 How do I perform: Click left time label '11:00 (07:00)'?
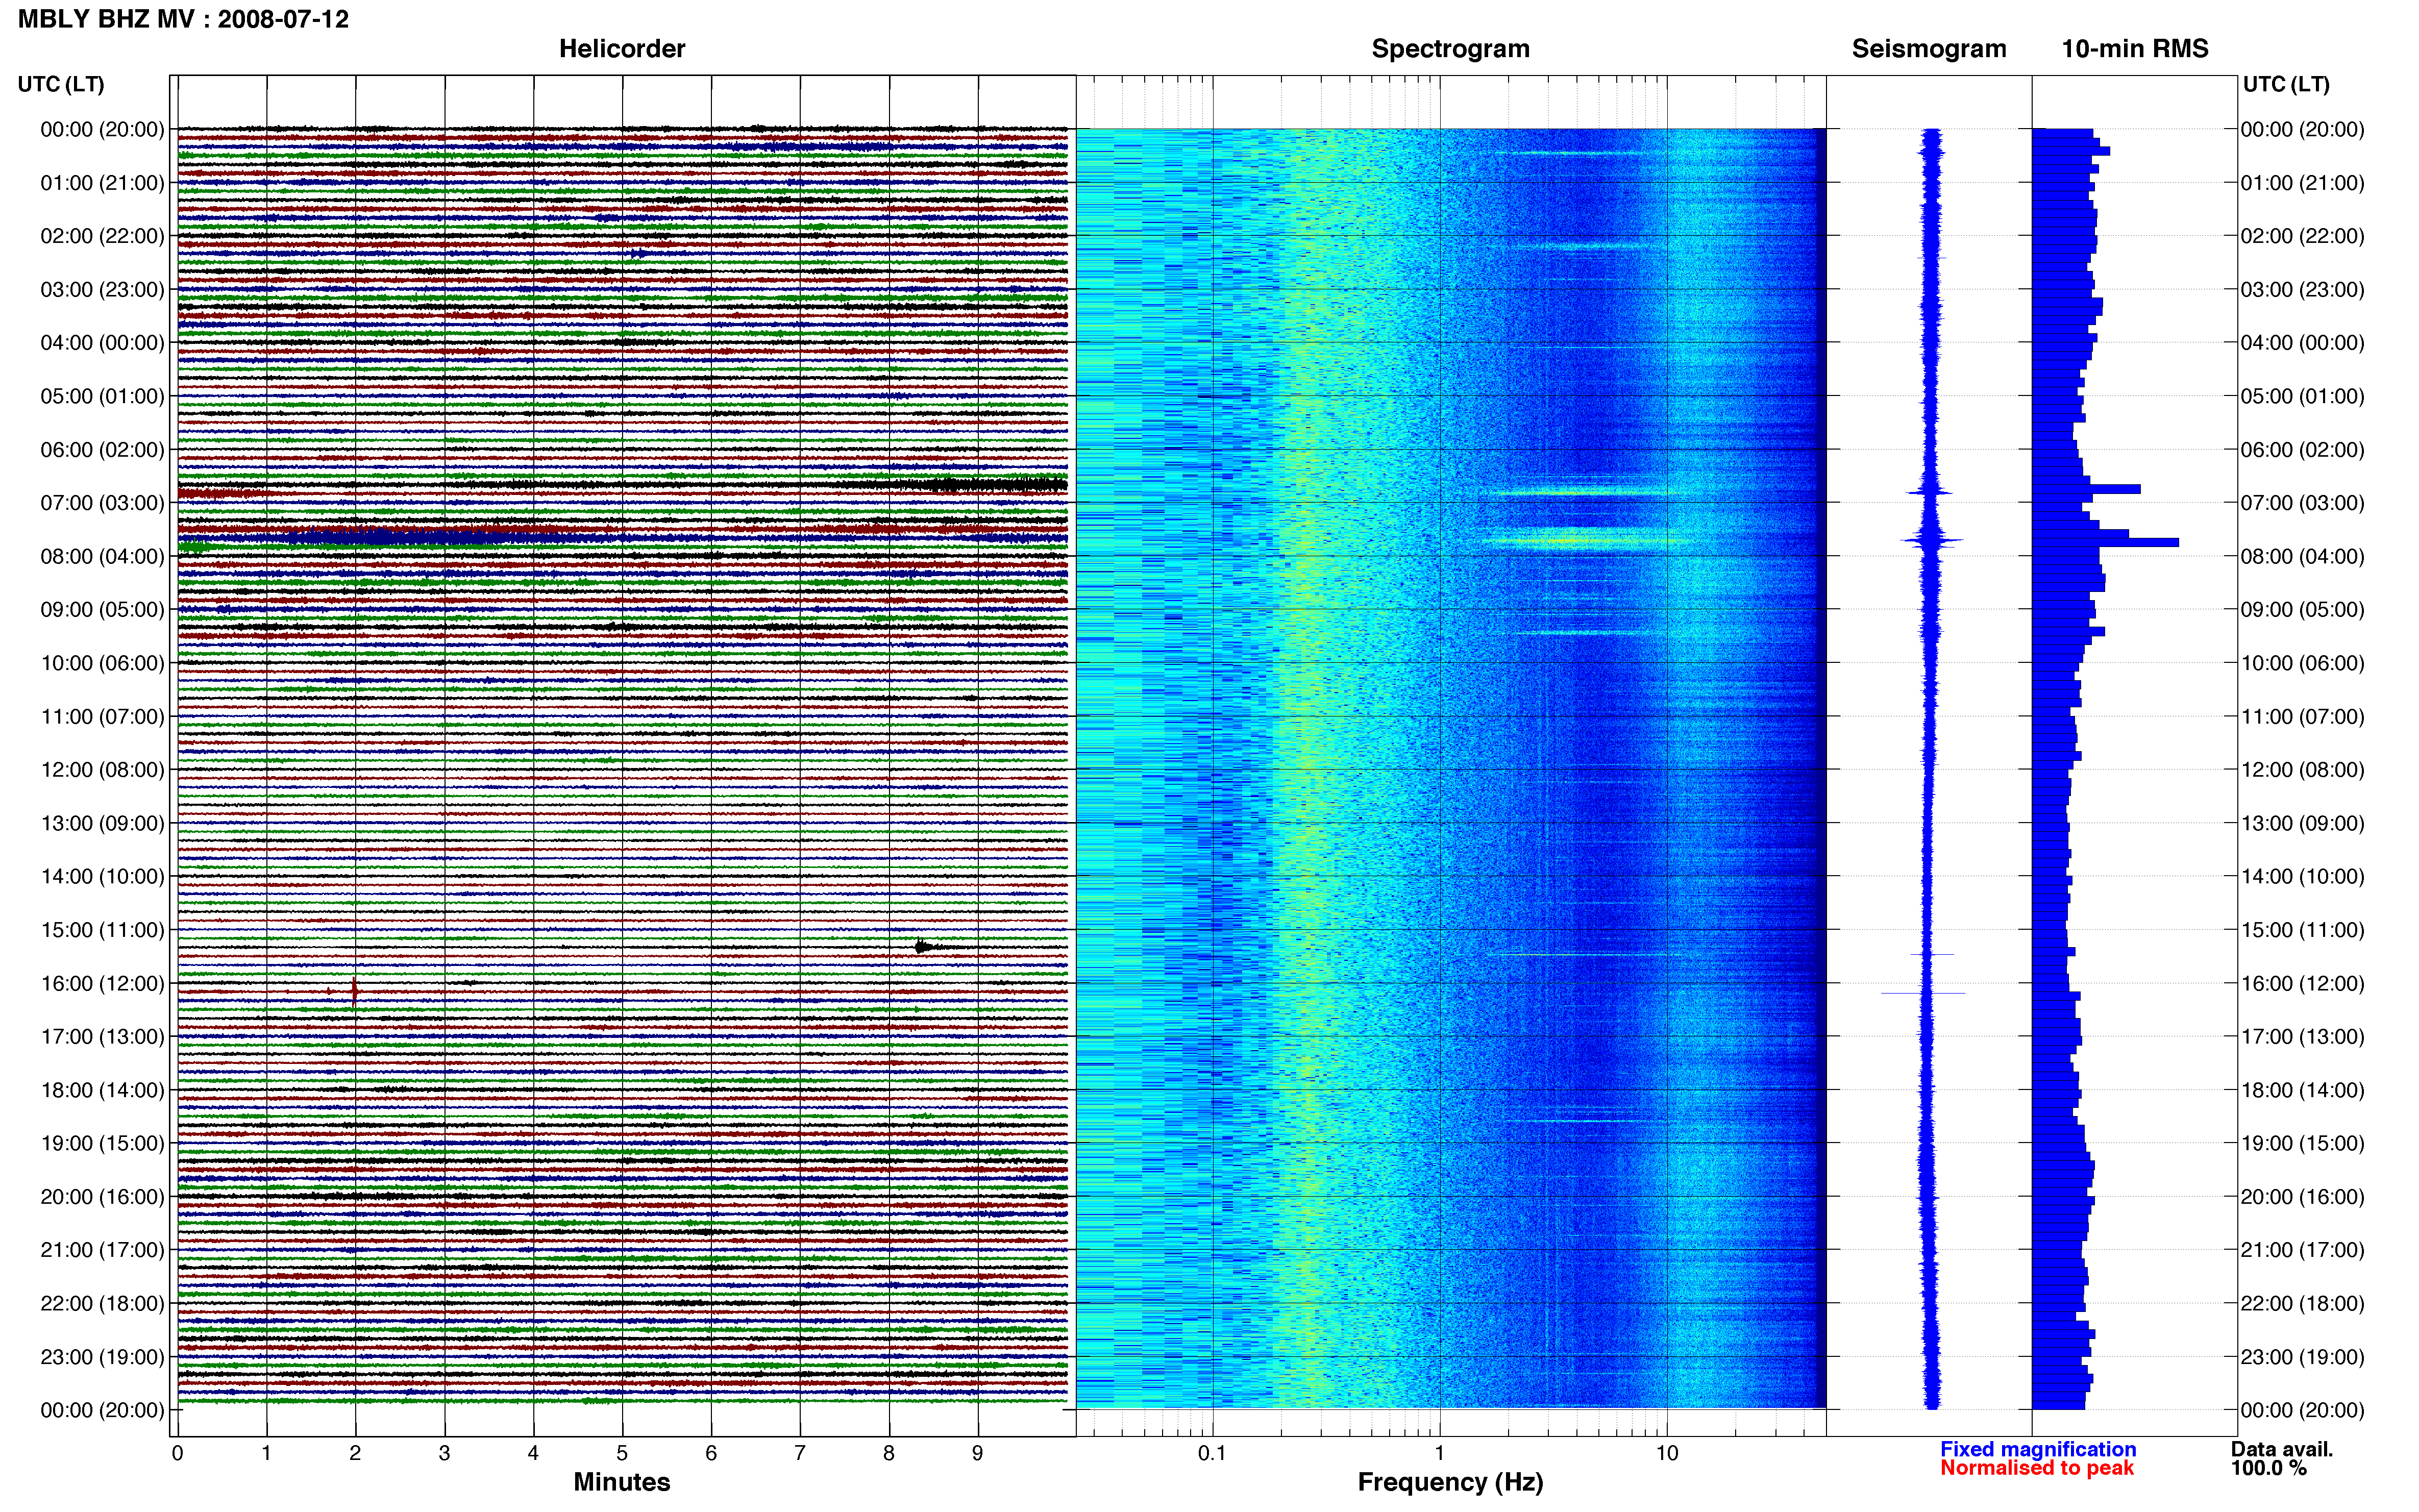pos(102,717)
